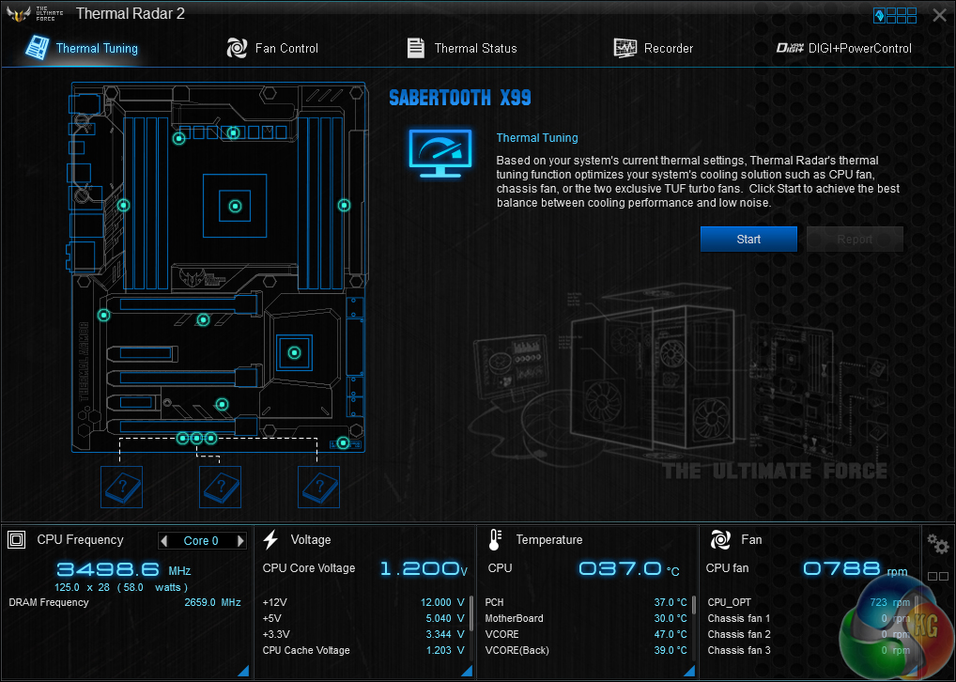956x682 pixels.
Task: Click the CPU Frequency chip icon
Action: point(17,540)
